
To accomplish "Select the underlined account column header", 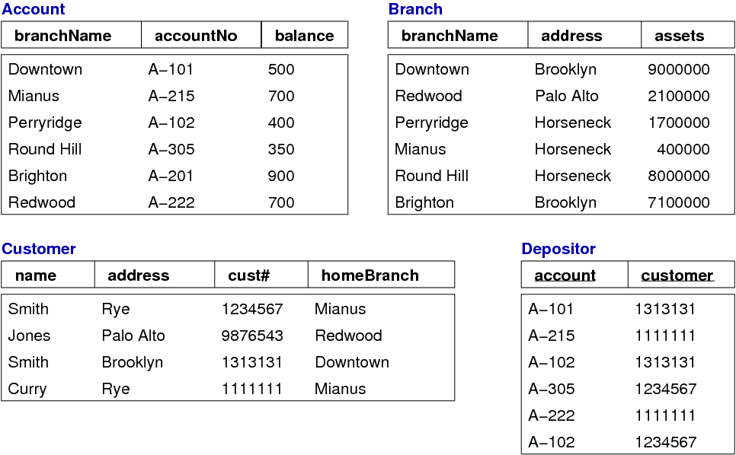I will point(565,275).
